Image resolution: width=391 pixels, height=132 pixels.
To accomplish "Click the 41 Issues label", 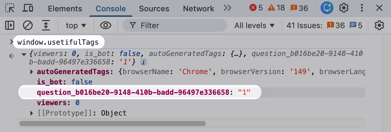I will pyautogui.click(x=304, y=25).
